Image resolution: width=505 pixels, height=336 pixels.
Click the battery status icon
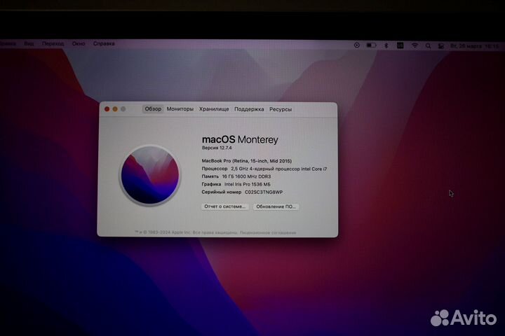click(371, 45)
